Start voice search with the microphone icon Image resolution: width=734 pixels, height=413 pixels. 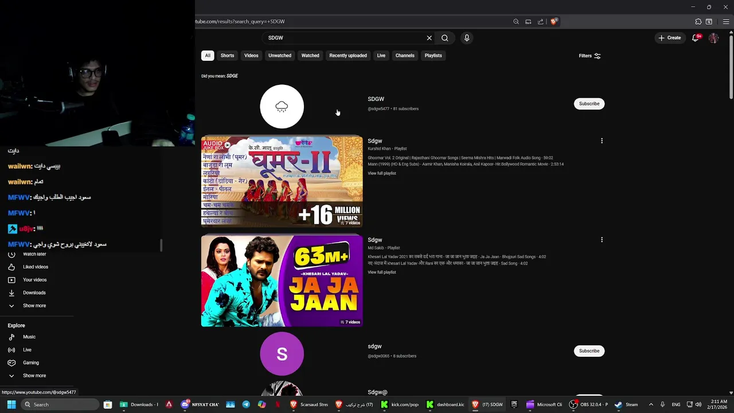(467, 38)
